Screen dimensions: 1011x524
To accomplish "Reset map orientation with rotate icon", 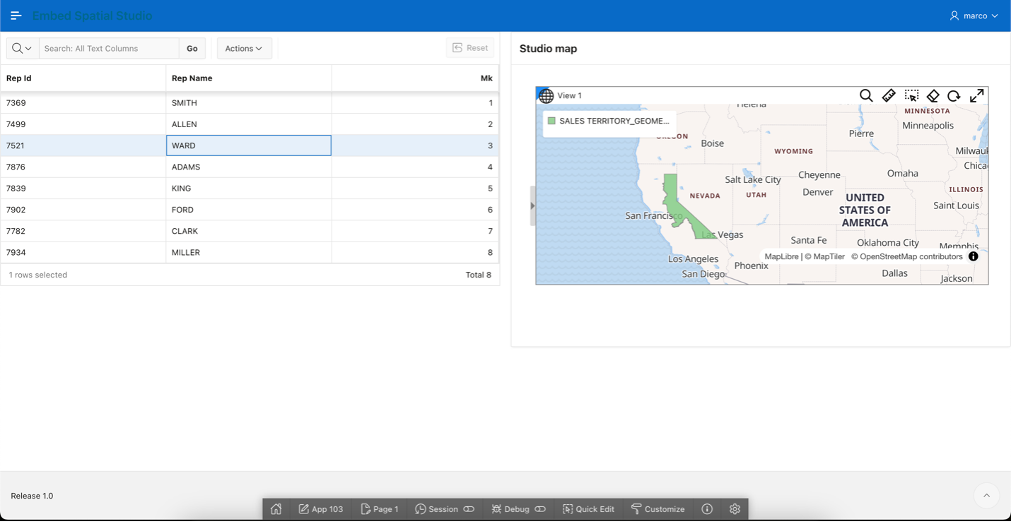I will click(x=955, y=95).
